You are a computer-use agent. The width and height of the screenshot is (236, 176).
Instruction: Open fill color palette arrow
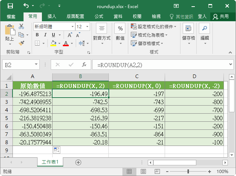coord(60,43)
